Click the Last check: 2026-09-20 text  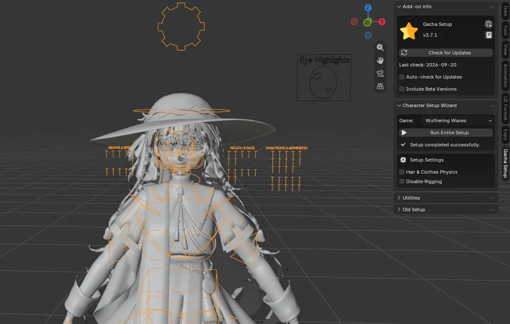coord(428,65)
